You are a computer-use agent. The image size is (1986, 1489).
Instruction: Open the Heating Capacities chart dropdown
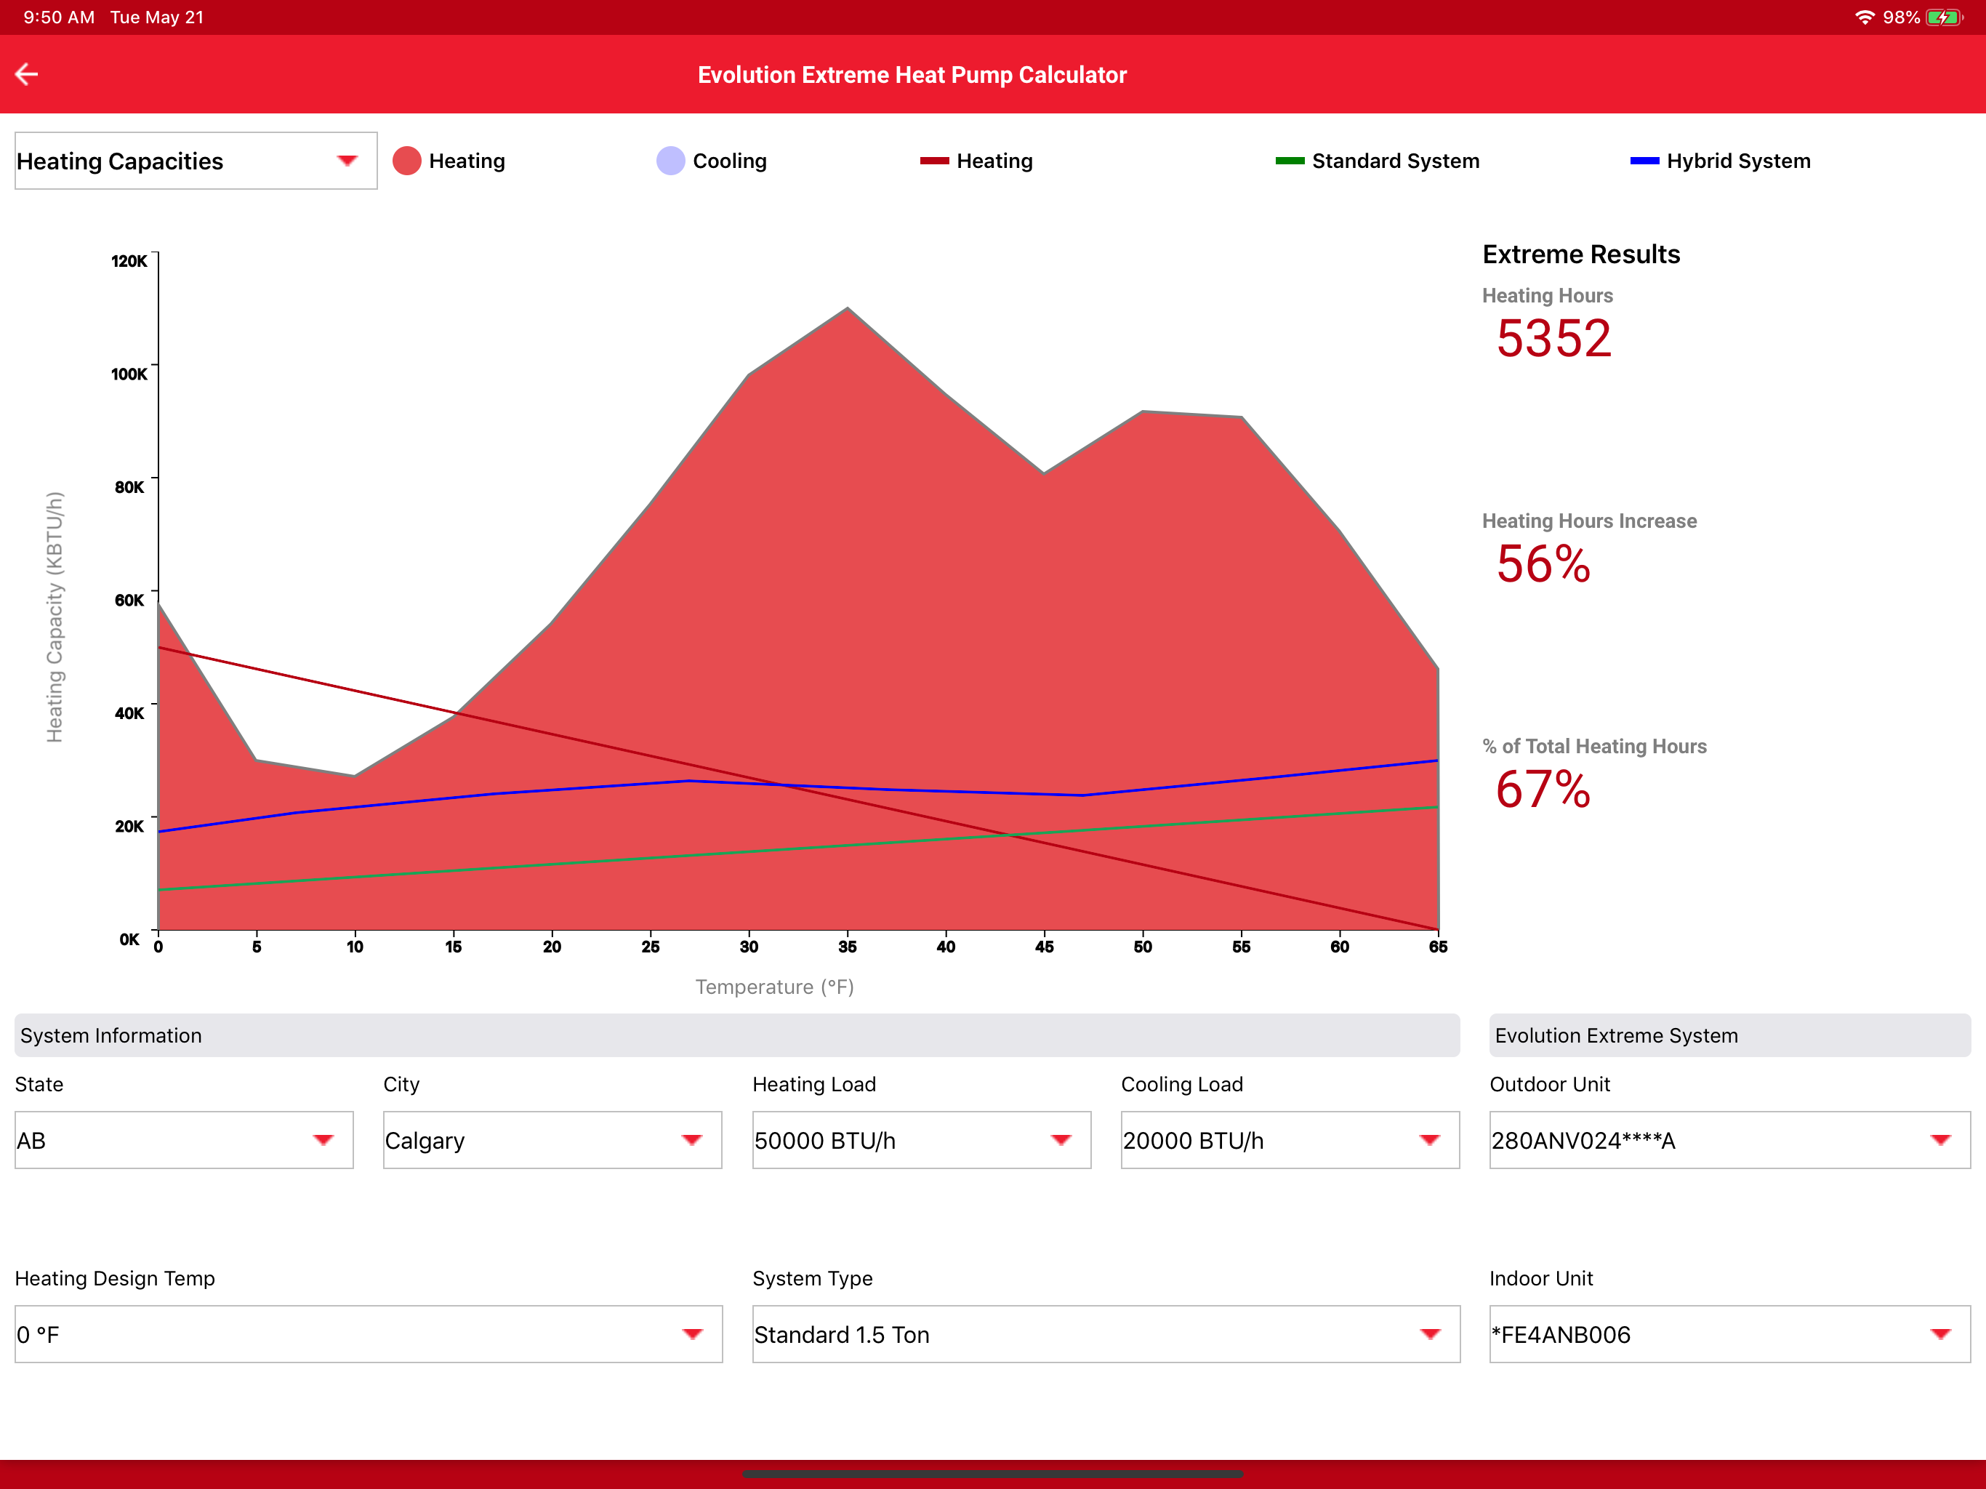click(x=196, y=161)
